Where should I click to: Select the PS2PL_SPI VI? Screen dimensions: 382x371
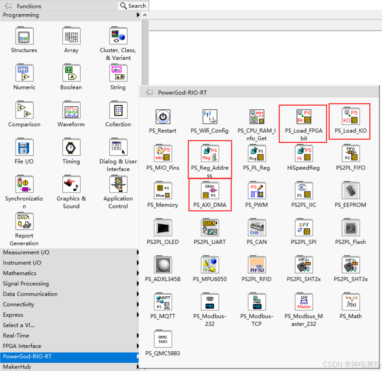[304, 227]
